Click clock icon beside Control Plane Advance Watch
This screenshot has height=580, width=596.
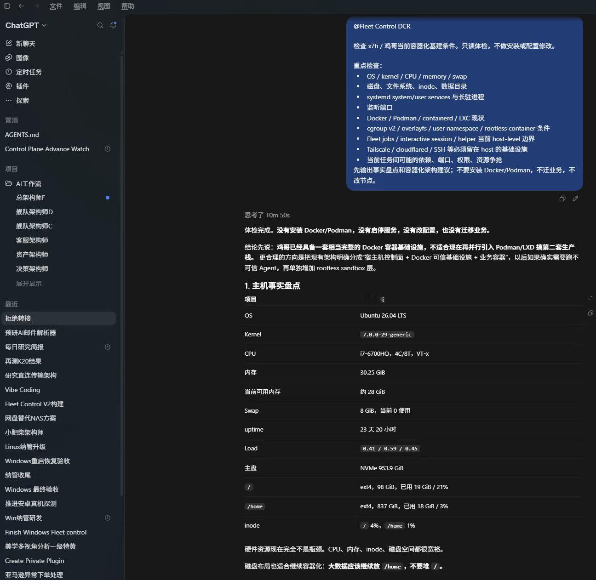108,149
